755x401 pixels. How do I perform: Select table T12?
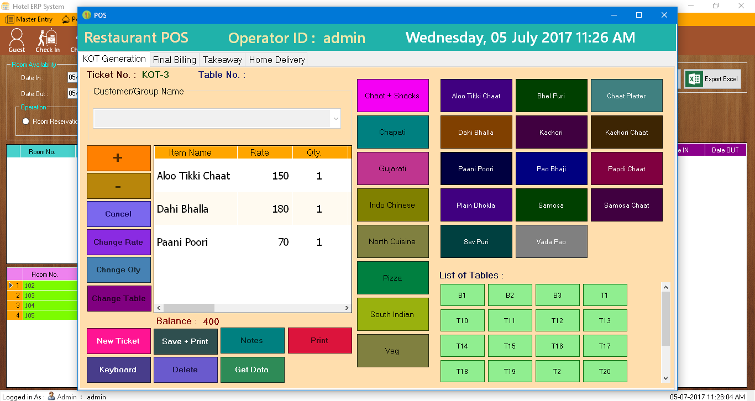(x=558, y=320)
